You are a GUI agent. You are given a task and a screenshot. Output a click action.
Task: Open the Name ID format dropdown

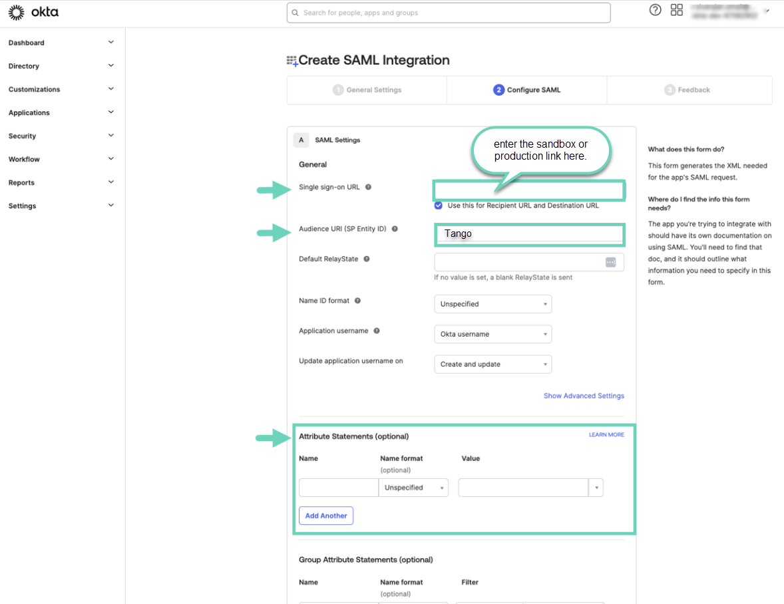click(x=492, y=304)
